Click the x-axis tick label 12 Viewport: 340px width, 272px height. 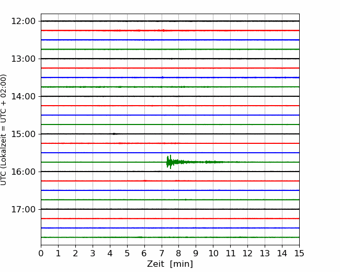(x=247, y=253)
